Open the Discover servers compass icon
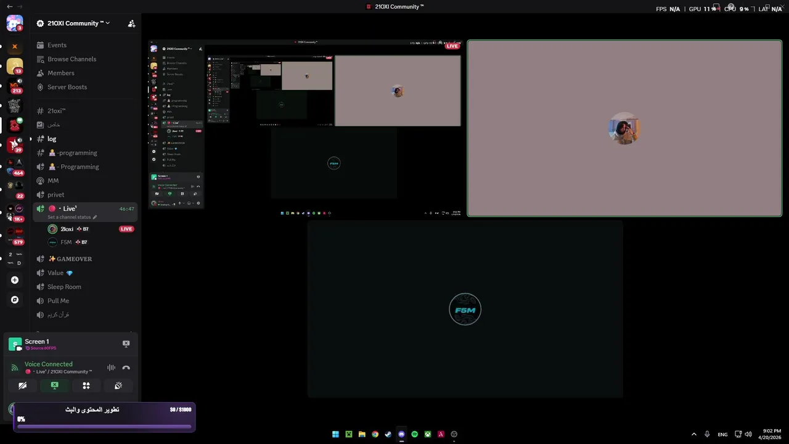 (15, 300)
